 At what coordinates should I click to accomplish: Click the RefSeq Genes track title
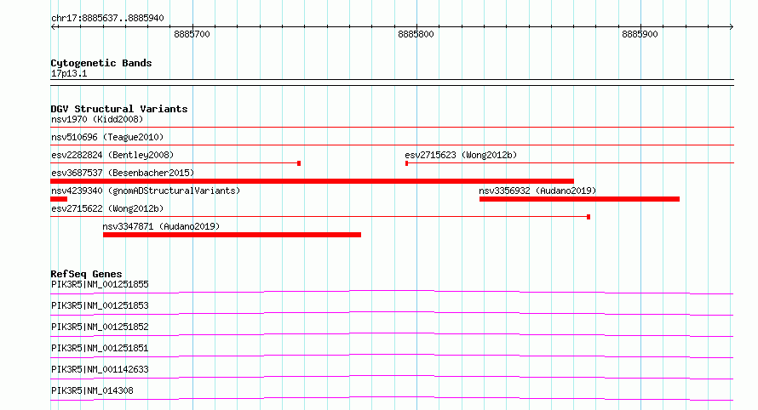[x=86, y=274]
